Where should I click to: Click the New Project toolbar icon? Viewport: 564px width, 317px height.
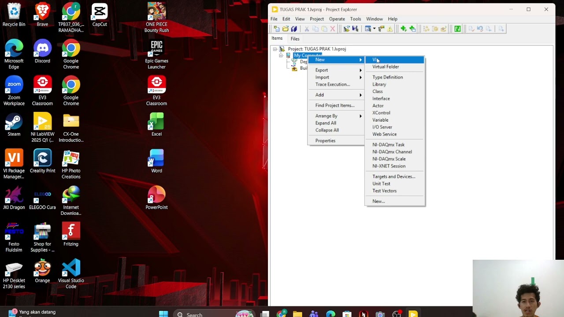tap(277, 29)
